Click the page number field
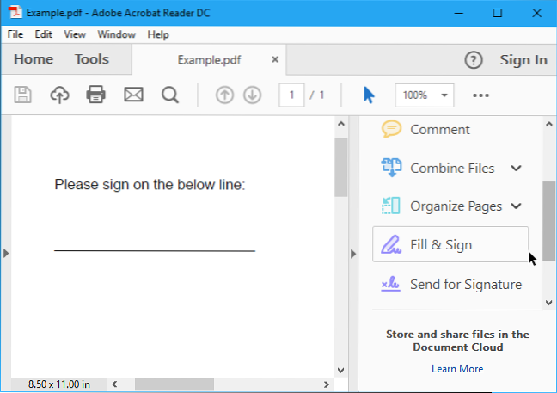Screen dimensions: 557x393 click(292, 95)
